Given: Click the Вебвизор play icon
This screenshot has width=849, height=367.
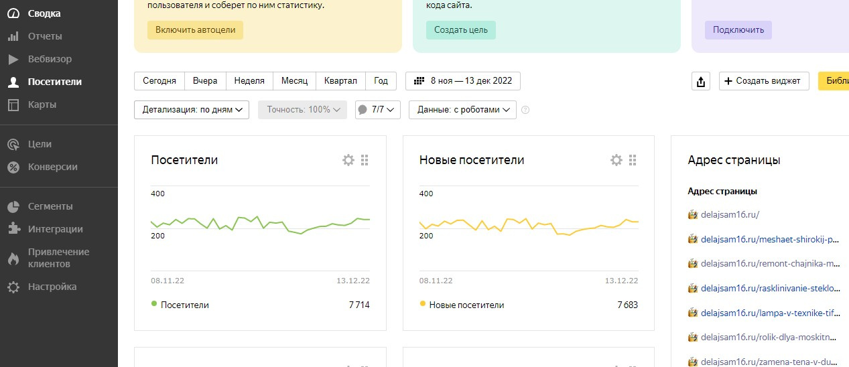Looking at the screenshot, I should (13, 59).
